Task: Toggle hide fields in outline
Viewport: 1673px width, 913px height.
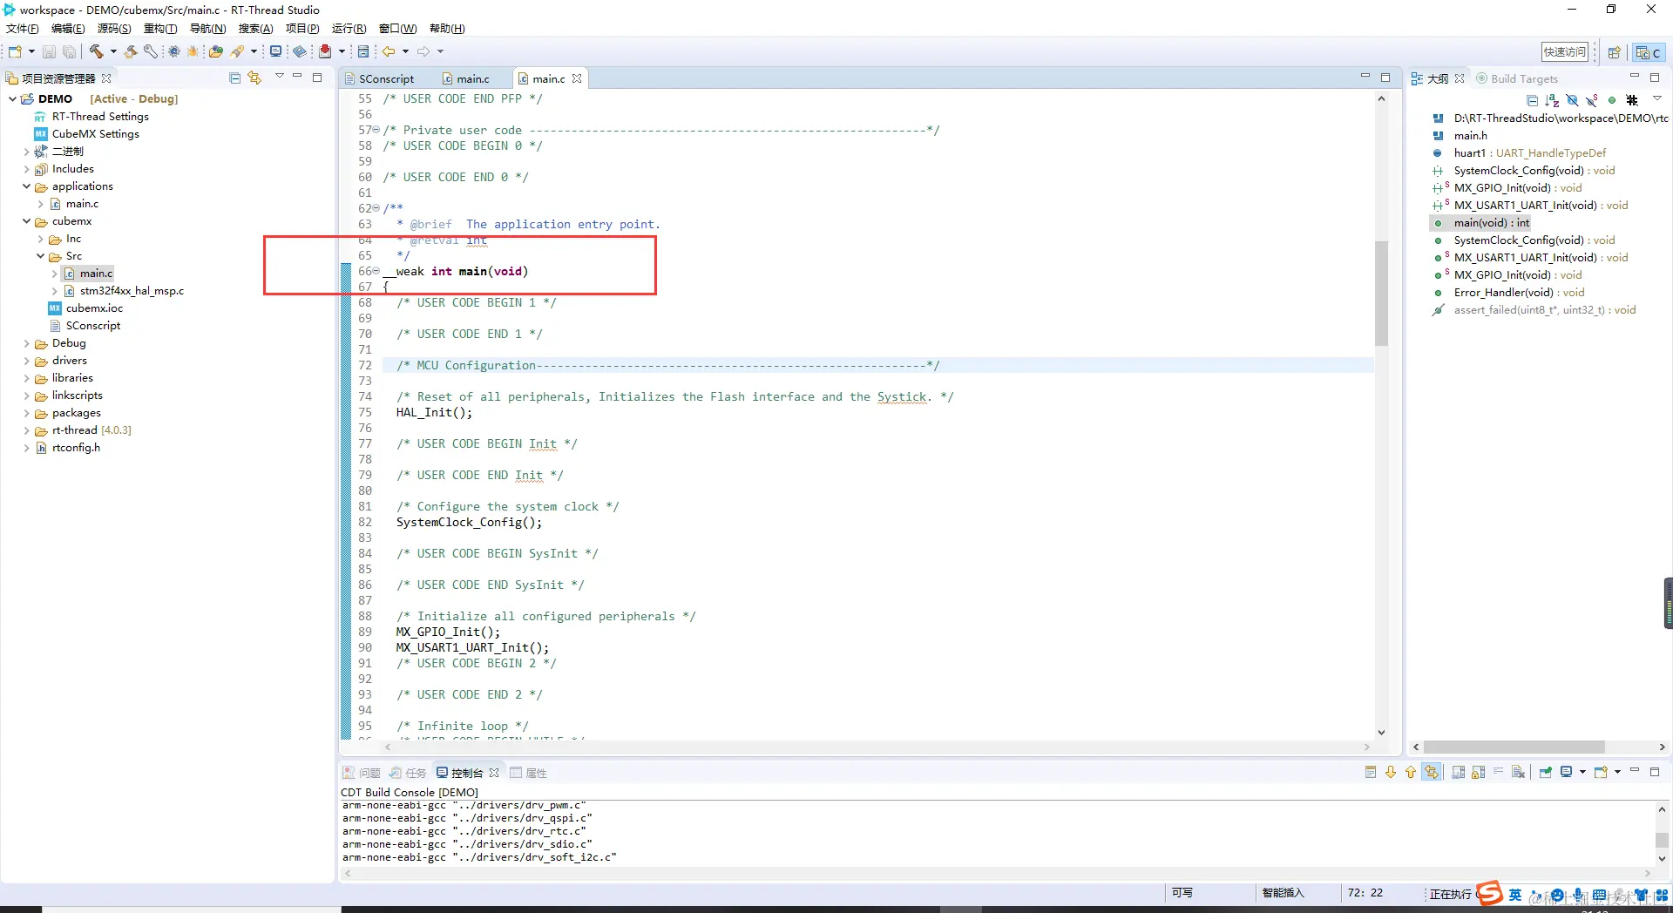Action: tap(1572, 100)
